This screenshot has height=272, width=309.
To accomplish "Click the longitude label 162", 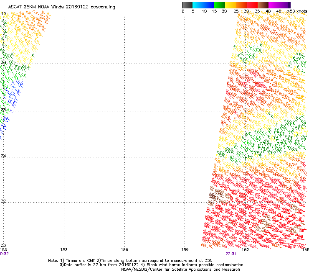I will pyautogui.click(x=246, y=250).
